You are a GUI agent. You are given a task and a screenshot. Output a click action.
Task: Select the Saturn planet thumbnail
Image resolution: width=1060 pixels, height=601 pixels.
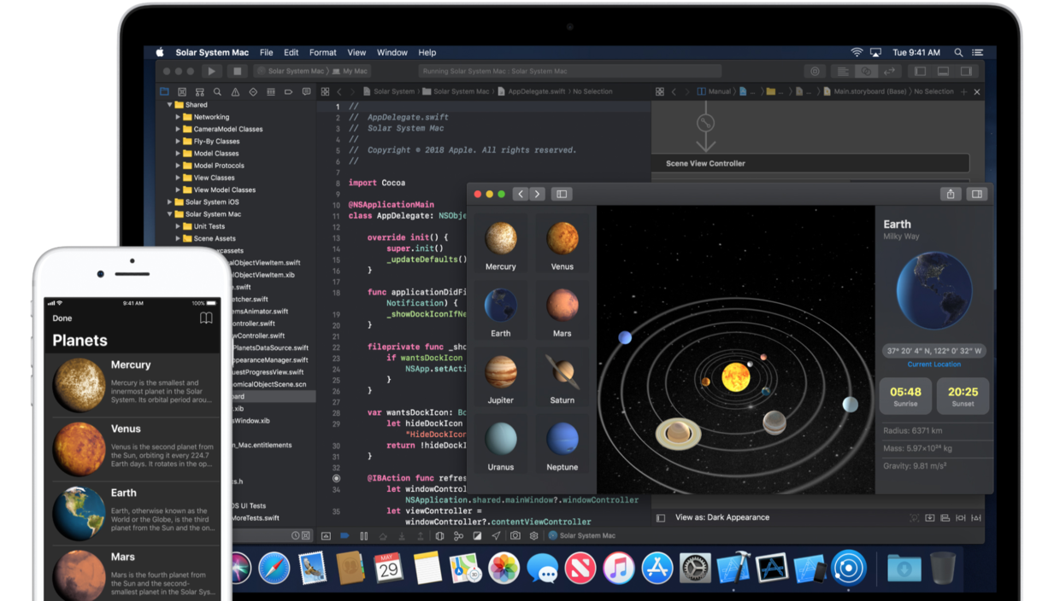pyautogui.click(x=562, y=377)
